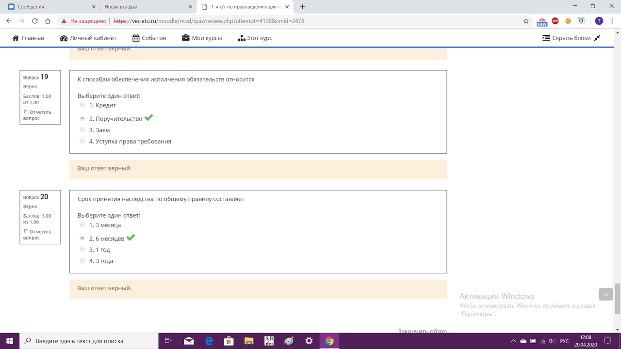The image size is (621, 349).
Task: Click the collapse arrows icon beside Скрыть блоки
Action: point(597,38)
